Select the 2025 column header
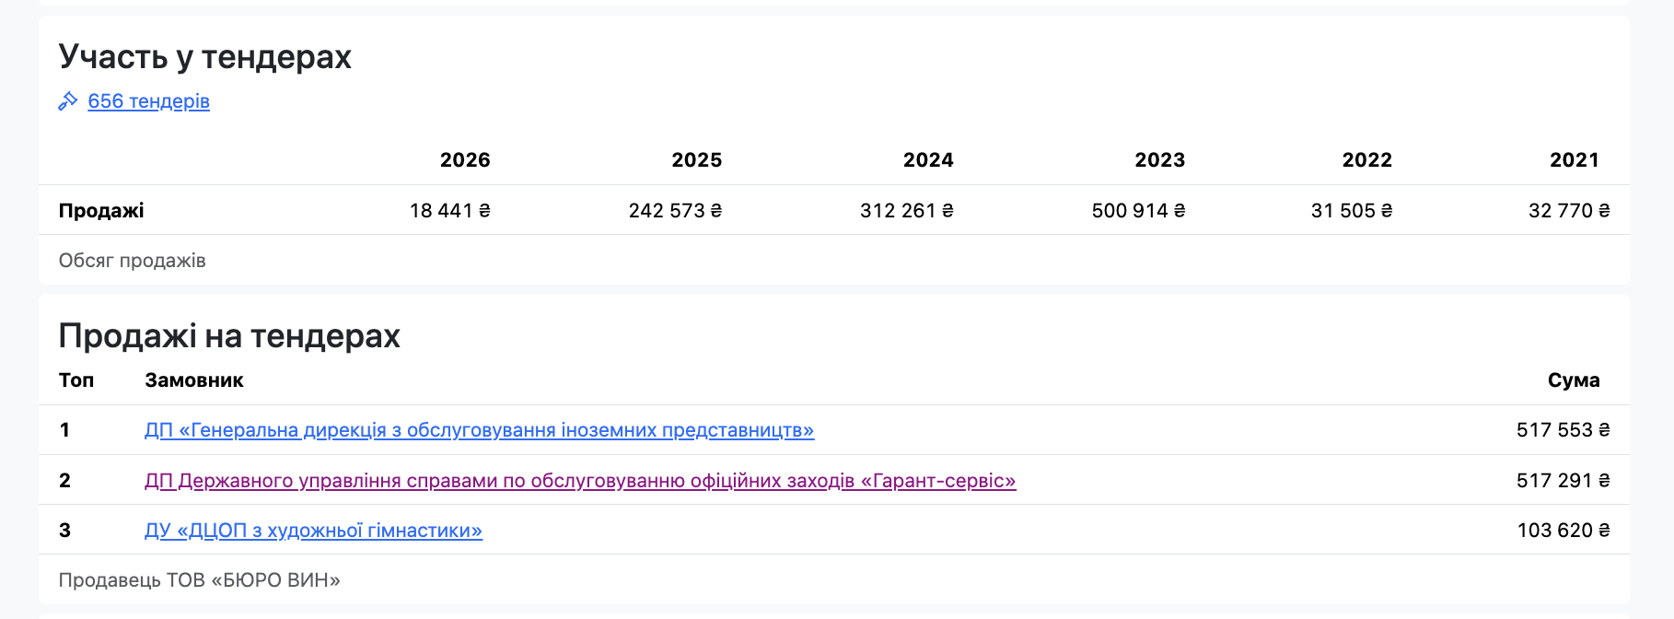Screen dimensions: 1674x619 696,160
